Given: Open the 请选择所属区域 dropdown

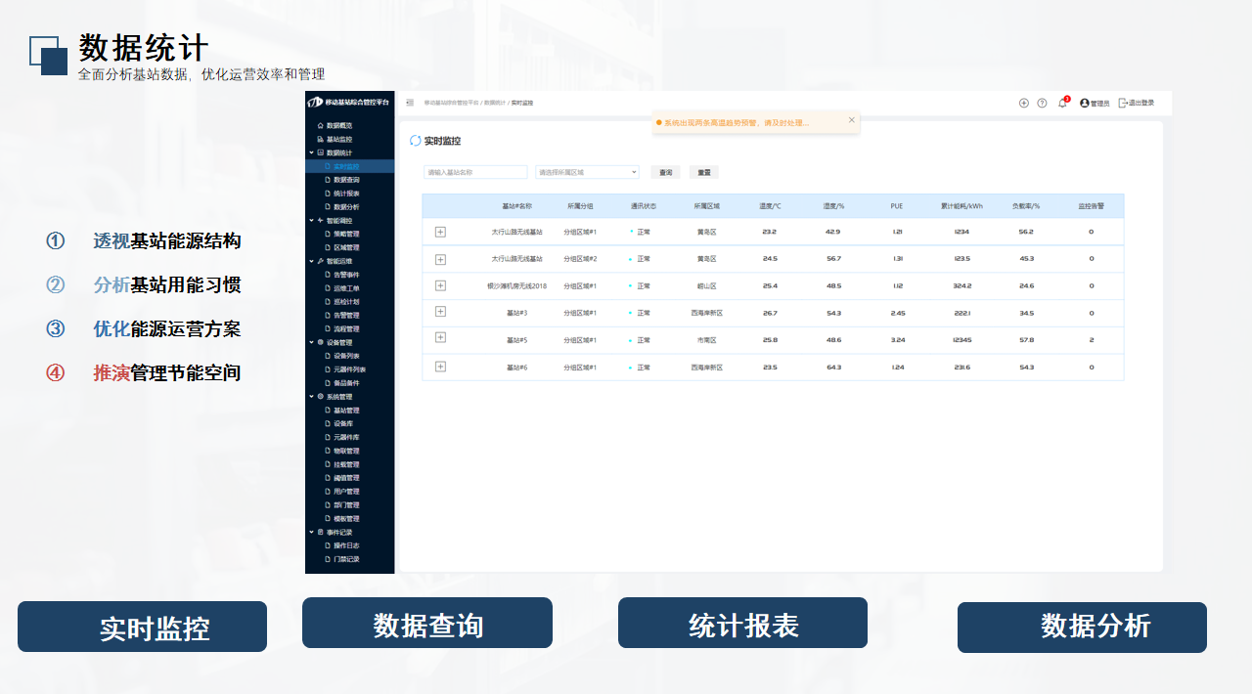Looking at the screenshot, I should coord(587,172).
